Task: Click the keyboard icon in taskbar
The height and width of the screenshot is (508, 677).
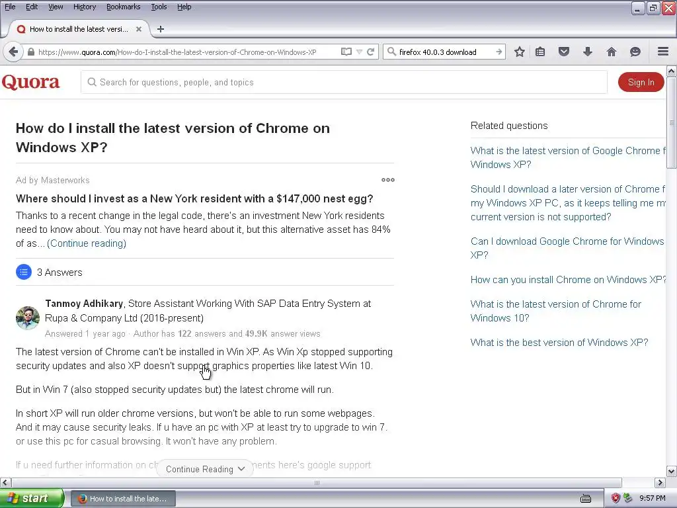Action: (x=586, y=499)
